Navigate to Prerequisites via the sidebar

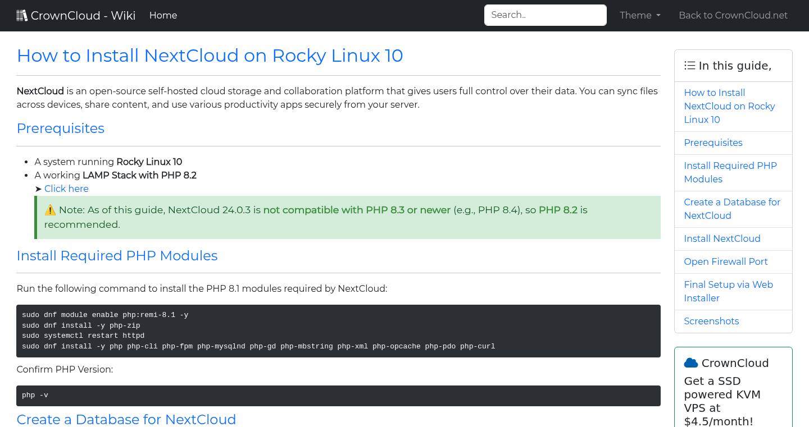tap(713, 143)
